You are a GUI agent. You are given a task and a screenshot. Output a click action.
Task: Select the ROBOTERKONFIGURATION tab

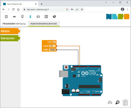tap(44, 24)
